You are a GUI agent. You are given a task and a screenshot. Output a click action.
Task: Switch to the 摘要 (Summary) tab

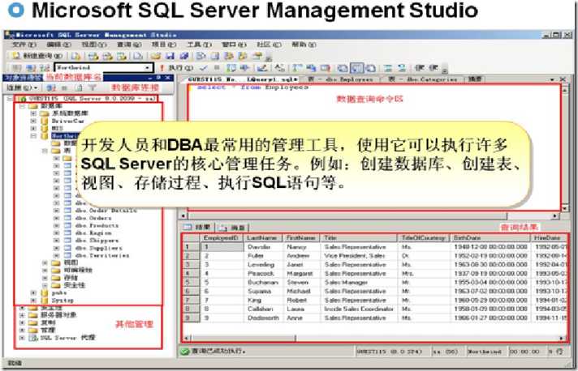(475, 79)
